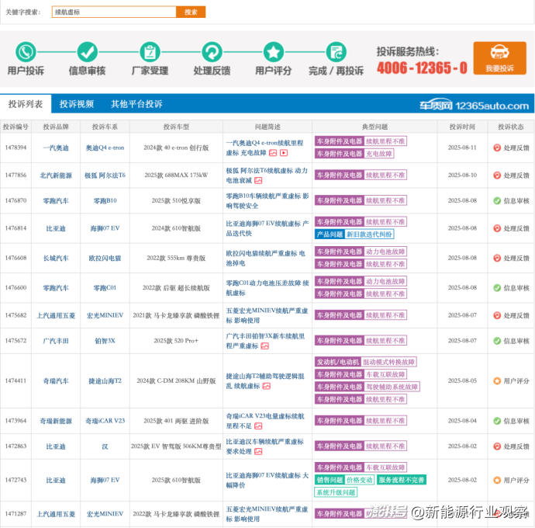This screenshot has width=535, height=528.
Task: Click the 厂家受理 clipboard icon
Action: pyautogui.click(x=150, y=52)
